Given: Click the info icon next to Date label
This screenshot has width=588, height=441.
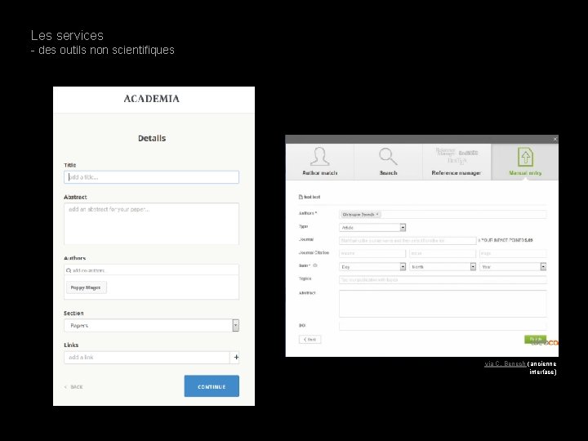Looking at the screenshot, I should 315,265.
